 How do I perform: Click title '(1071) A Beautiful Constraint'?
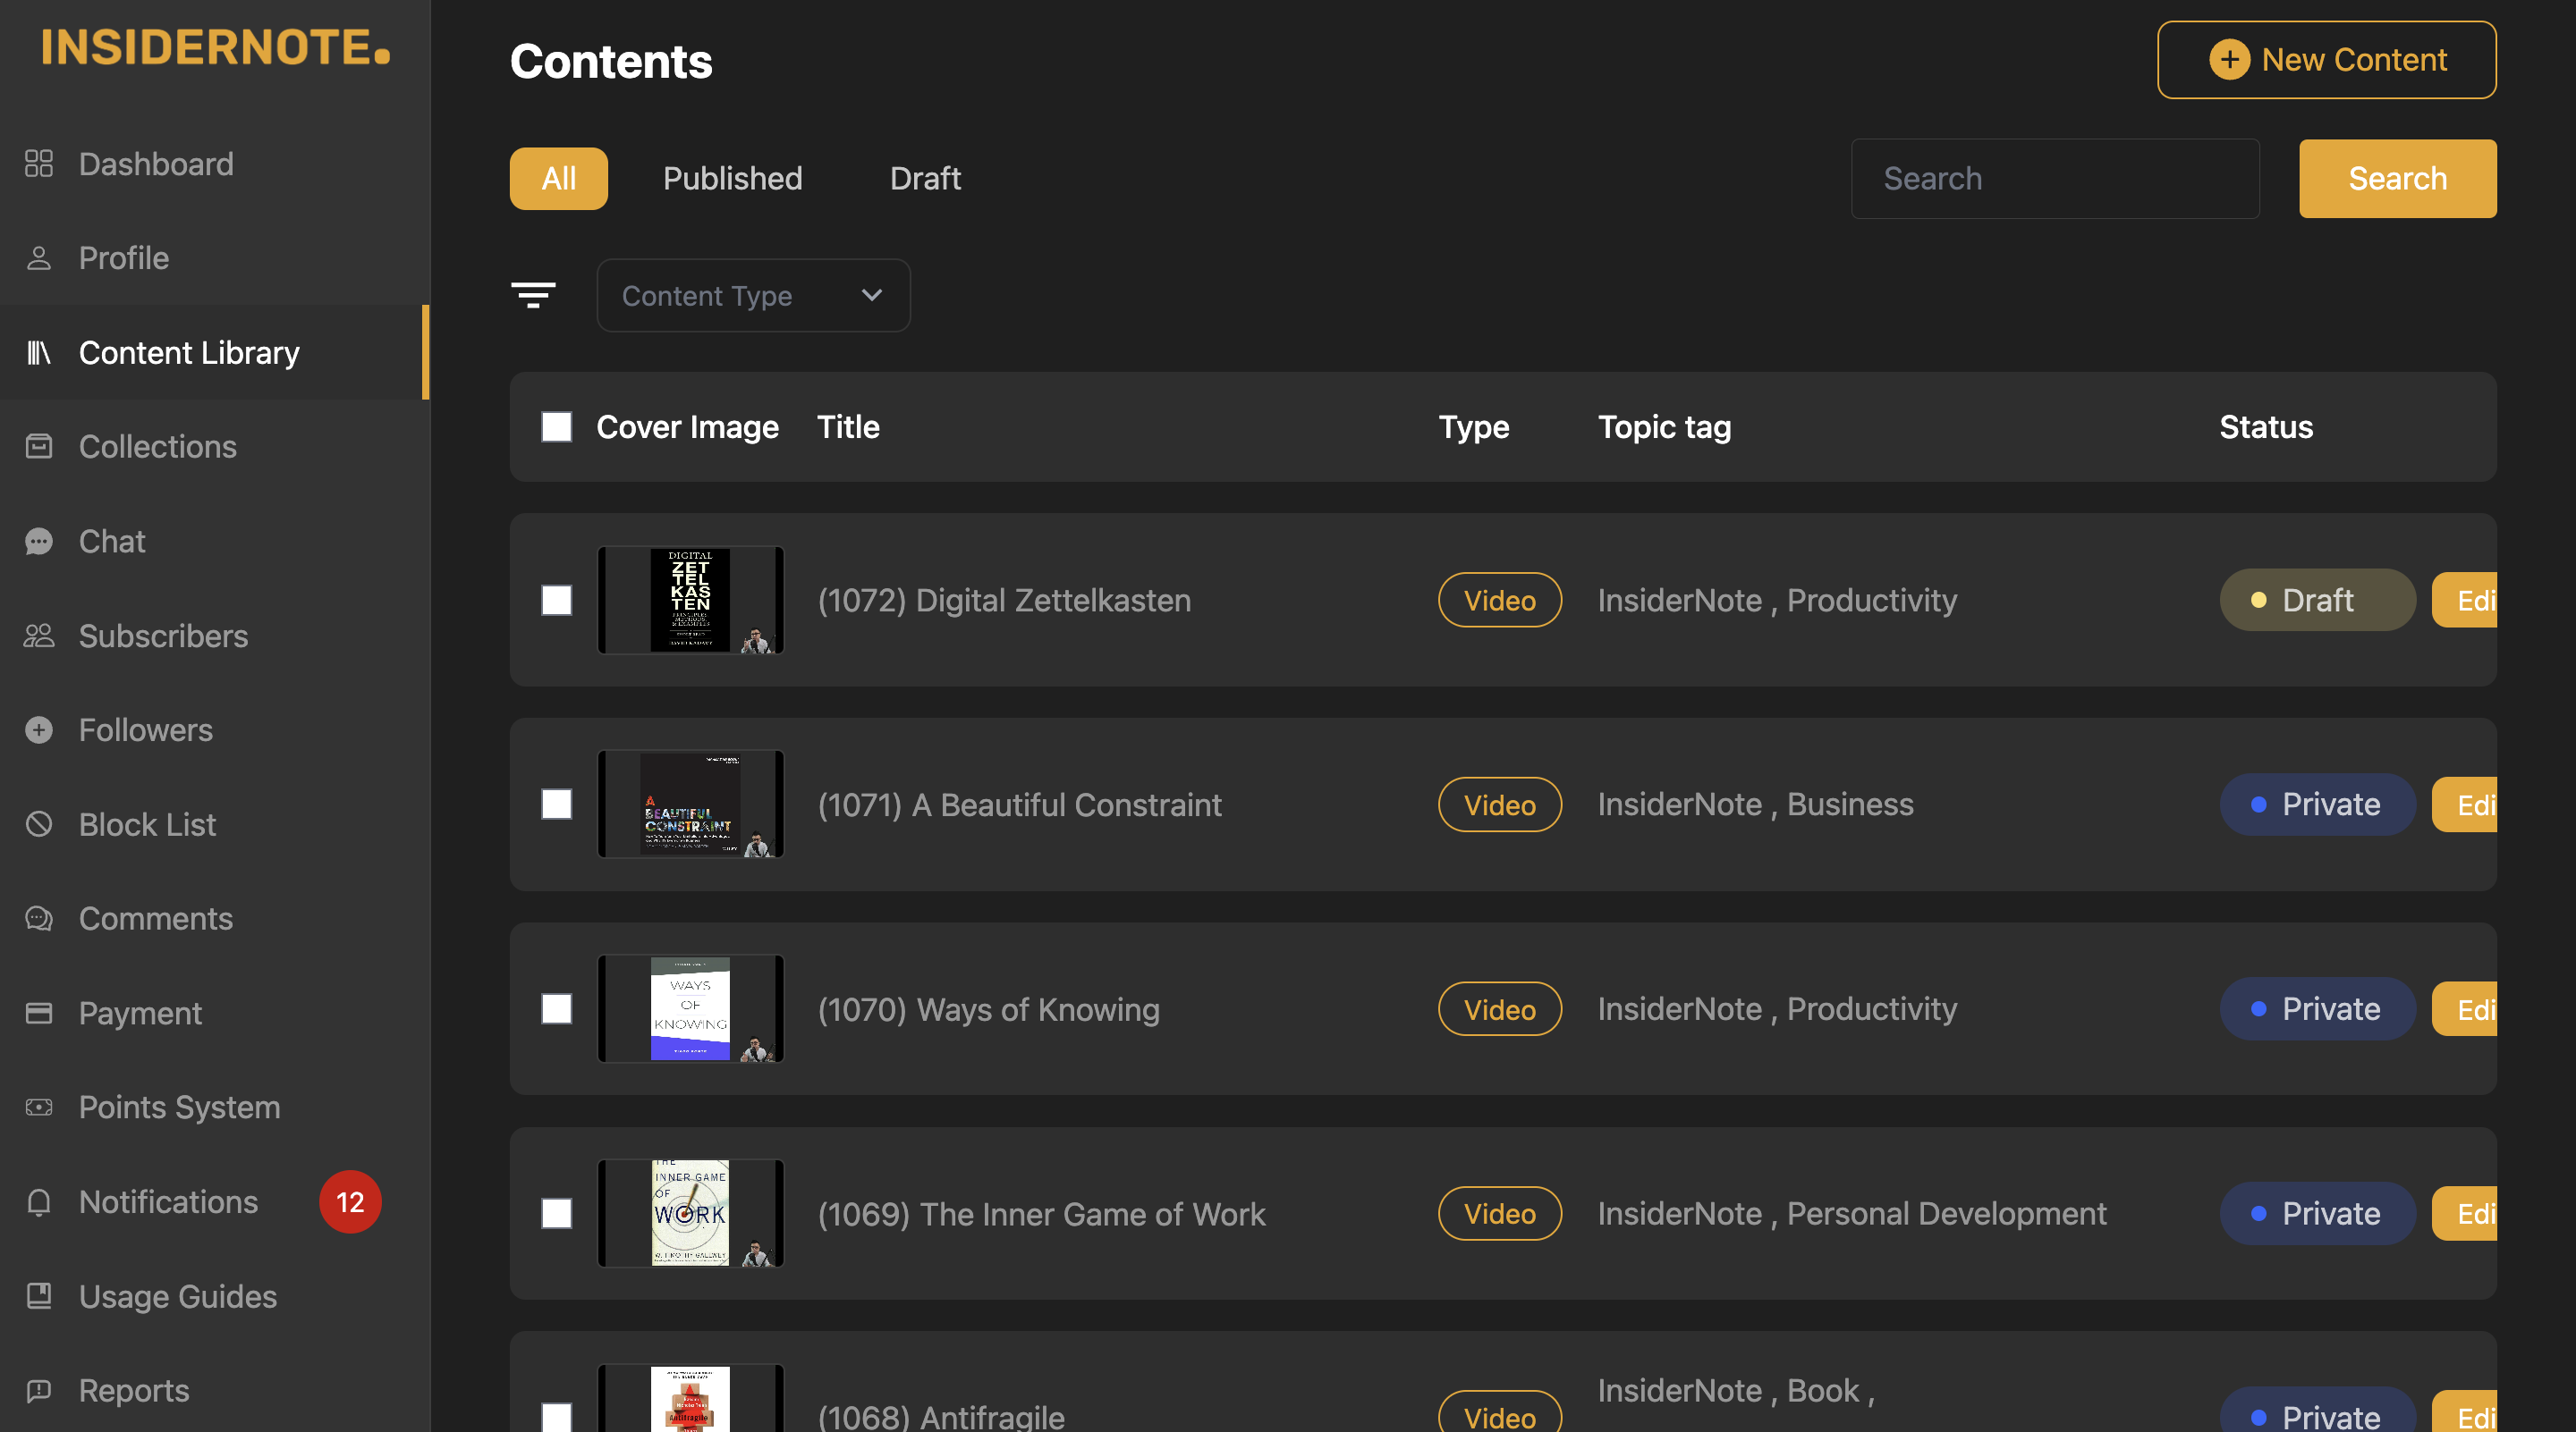point(1019,804)
